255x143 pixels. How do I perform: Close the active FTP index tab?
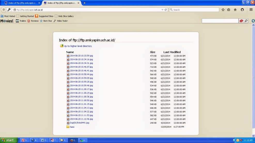pyautogui.click(x=78, y=3)
